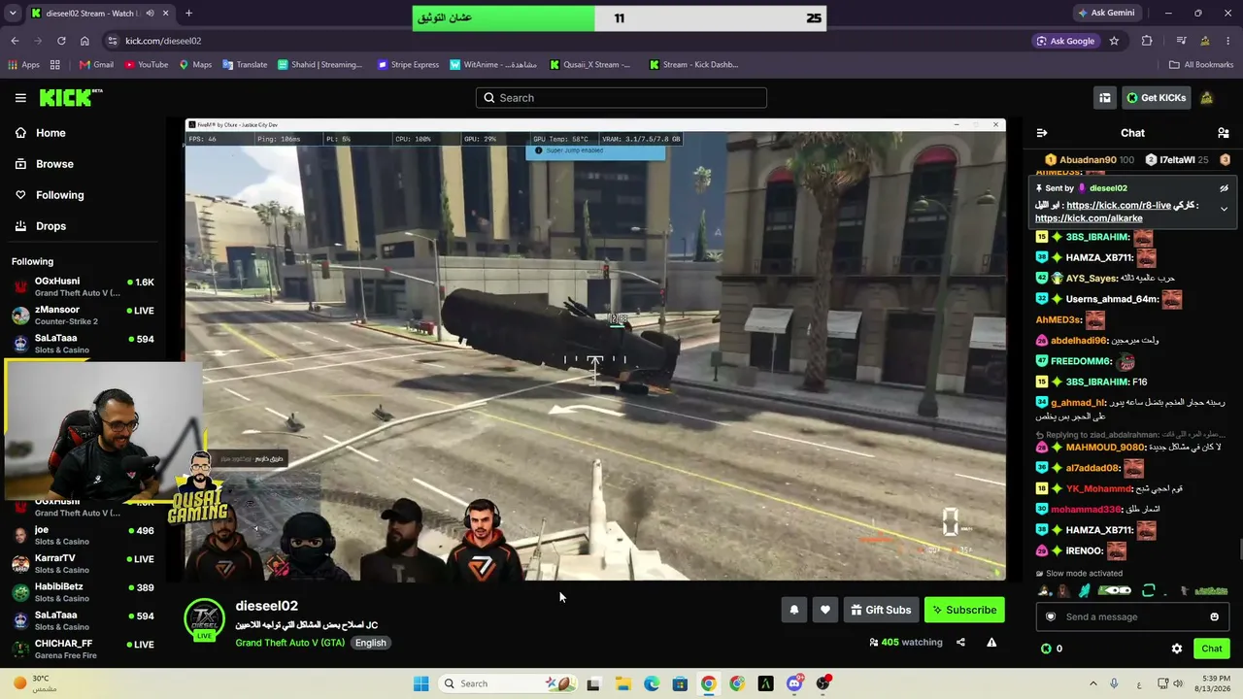Show the chat users list icon

[x=1224, y=133]
